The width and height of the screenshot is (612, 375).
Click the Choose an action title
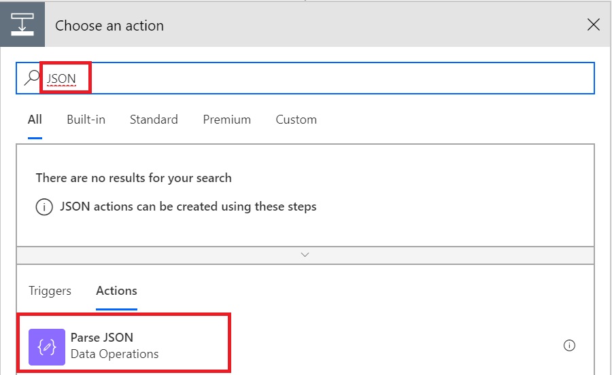pyautogui.click(x=109, y=25)
